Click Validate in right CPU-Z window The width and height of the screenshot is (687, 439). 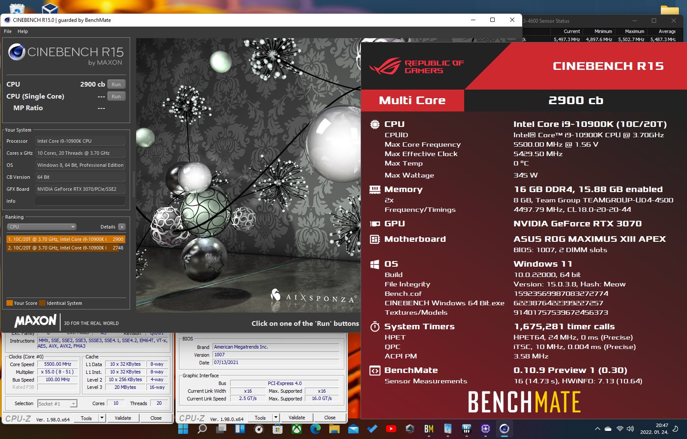click(297, 418)
